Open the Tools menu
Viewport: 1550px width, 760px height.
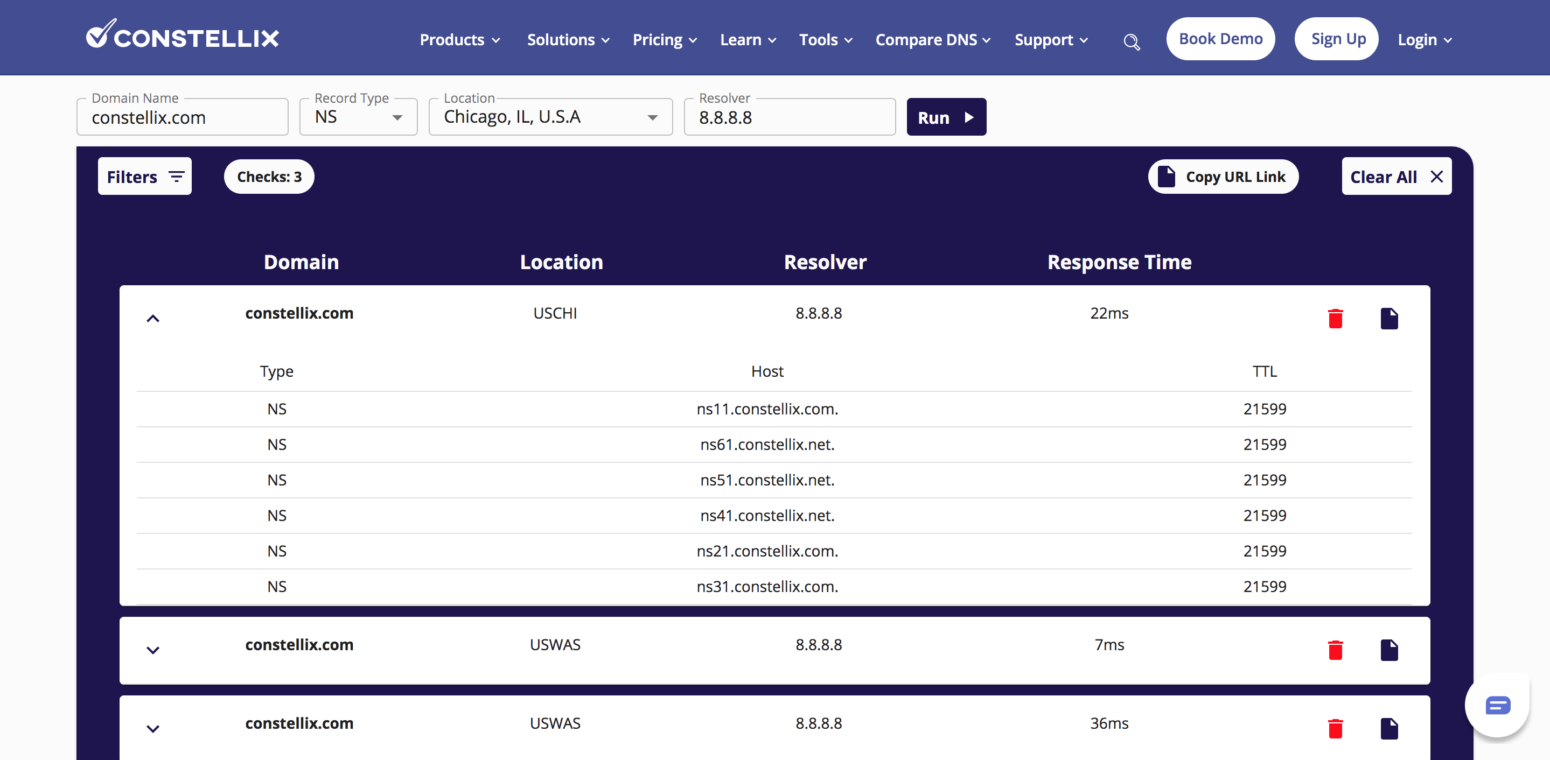coord(826,40)
